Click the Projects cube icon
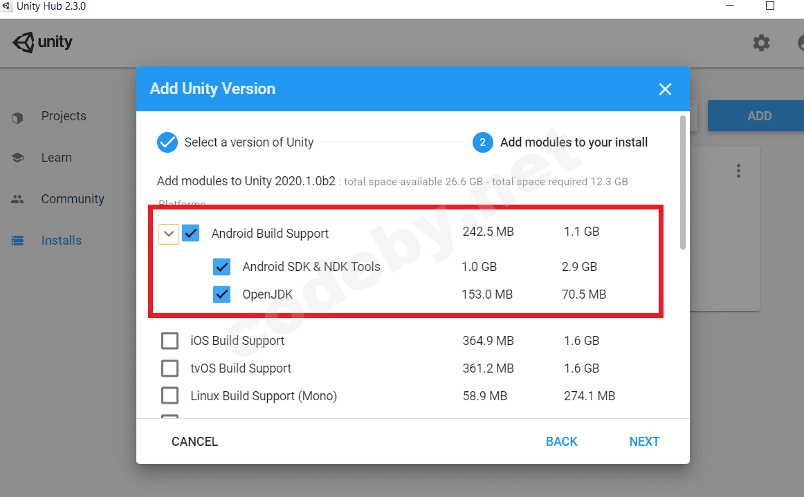 pyautogui.click(x=18, y=118)
